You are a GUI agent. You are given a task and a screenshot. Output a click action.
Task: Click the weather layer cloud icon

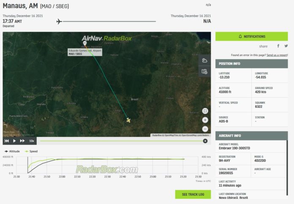click(204, 60)
